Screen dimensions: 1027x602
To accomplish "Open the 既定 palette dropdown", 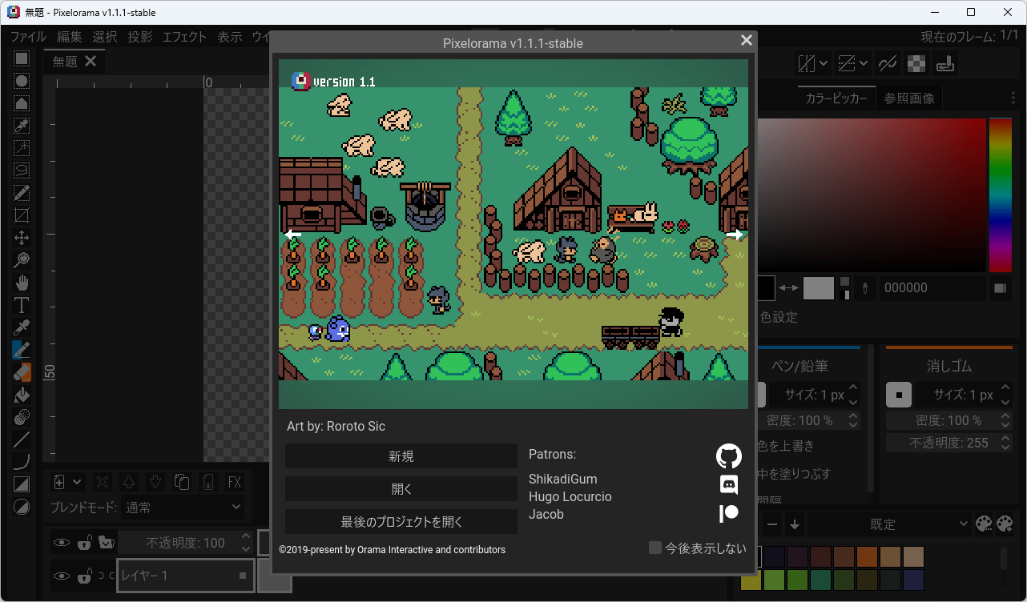I will [888, 524].
